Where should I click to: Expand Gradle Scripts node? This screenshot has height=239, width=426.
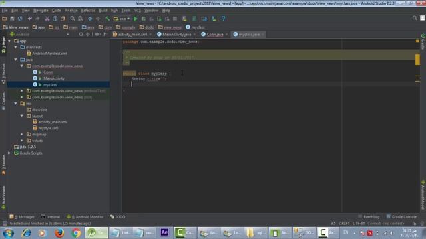tap(9, 153)
